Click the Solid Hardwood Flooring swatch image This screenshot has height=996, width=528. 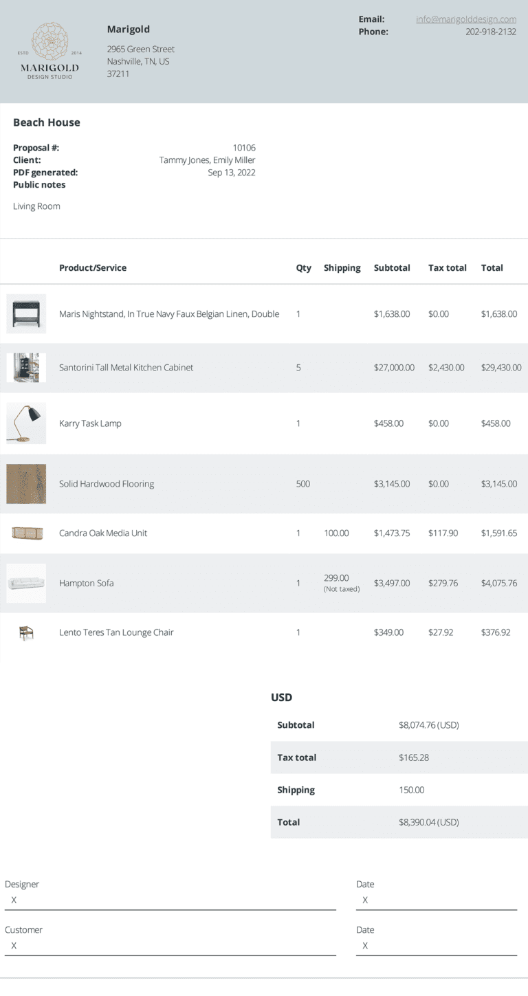pyautogui.click(x=26, y=484)
